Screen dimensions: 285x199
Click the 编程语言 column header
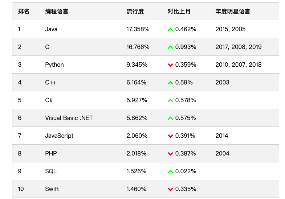pyautogui.click(x=56, y=11)
